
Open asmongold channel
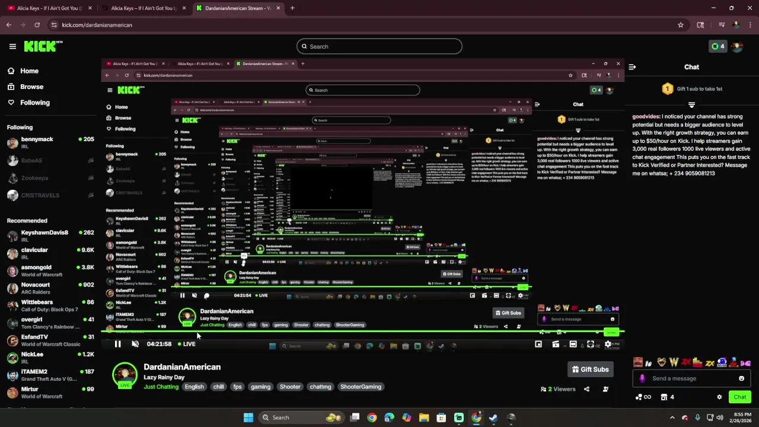50,270
